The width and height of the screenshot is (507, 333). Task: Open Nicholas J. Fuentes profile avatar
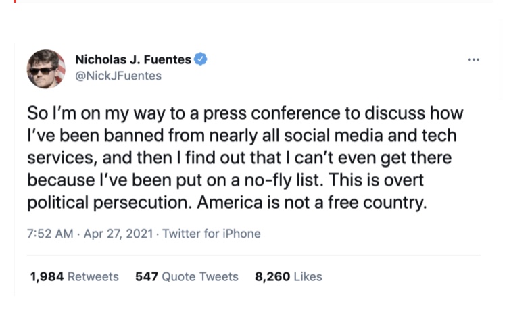click(x=46, y=69)
